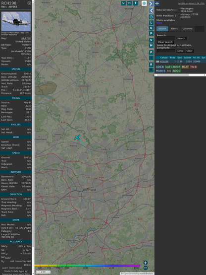
Task: Toggle the M map button
Action: click(151, 46)
